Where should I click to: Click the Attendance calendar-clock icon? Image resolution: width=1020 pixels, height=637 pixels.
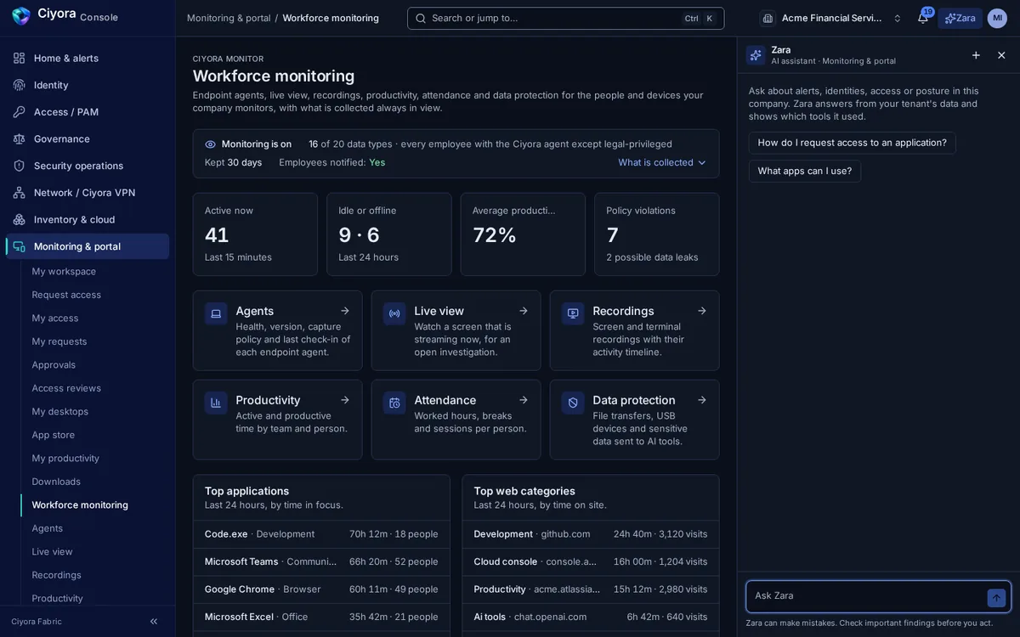coord(394,403)
